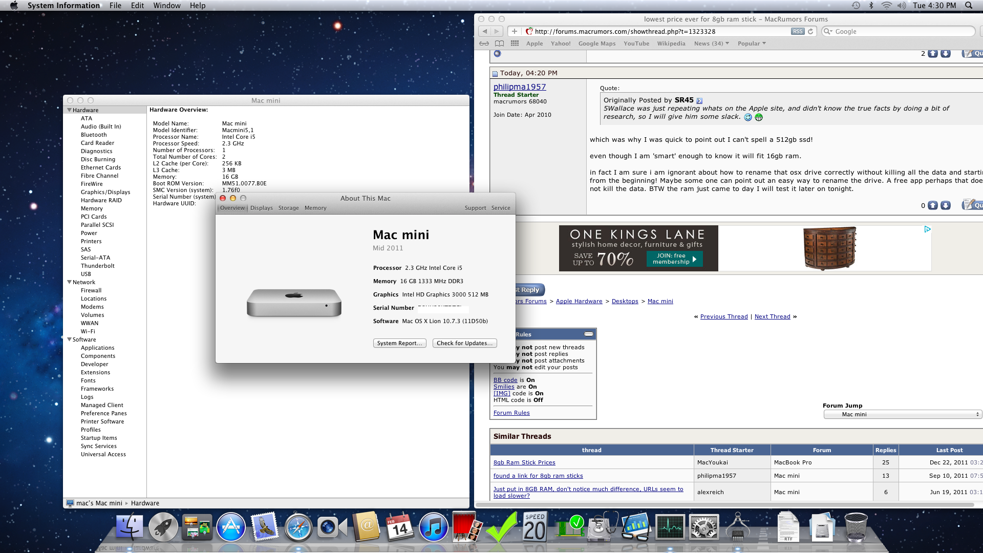
Task: Click the Safari reload page icon
Action: (810, 31)
